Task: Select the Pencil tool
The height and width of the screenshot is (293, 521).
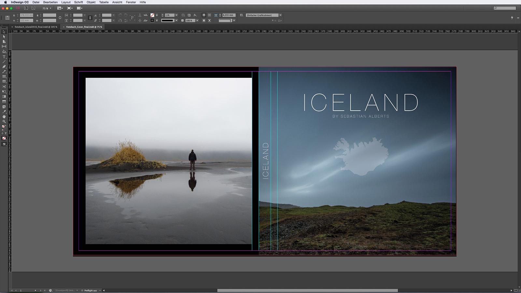Action: click(4, 71)
